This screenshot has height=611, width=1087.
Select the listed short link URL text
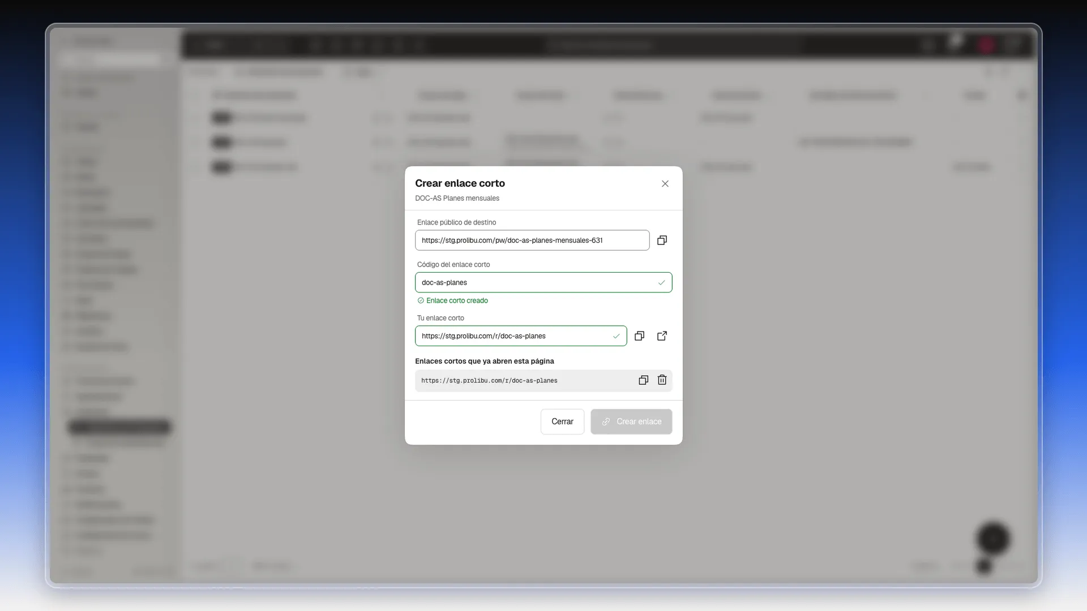489,381
